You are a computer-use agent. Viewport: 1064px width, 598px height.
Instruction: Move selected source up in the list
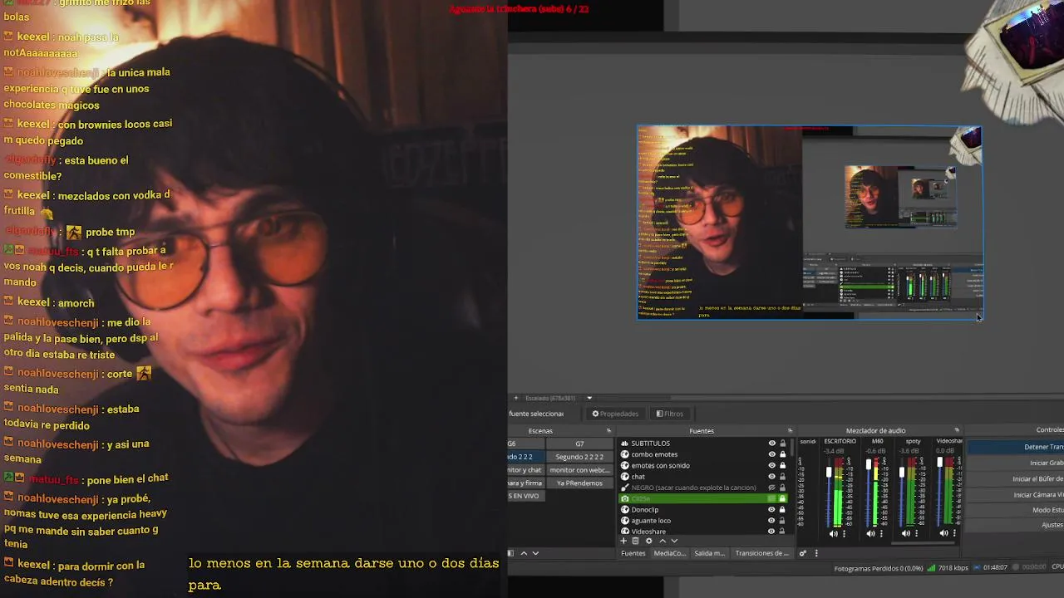[663, 542]
